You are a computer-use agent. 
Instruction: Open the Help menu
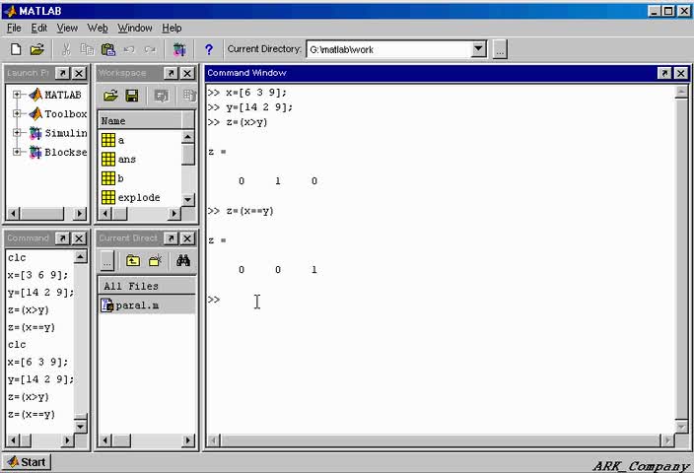172,28
